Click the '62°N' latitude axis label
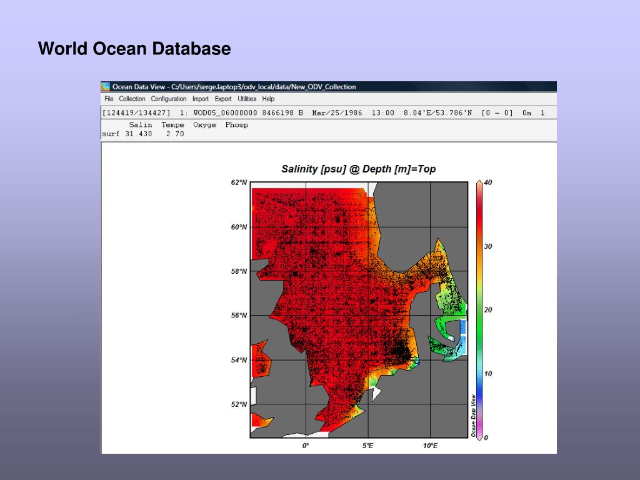Image resolution: width=640 pixels, height=480 pixels. click(x=239, y=182)
